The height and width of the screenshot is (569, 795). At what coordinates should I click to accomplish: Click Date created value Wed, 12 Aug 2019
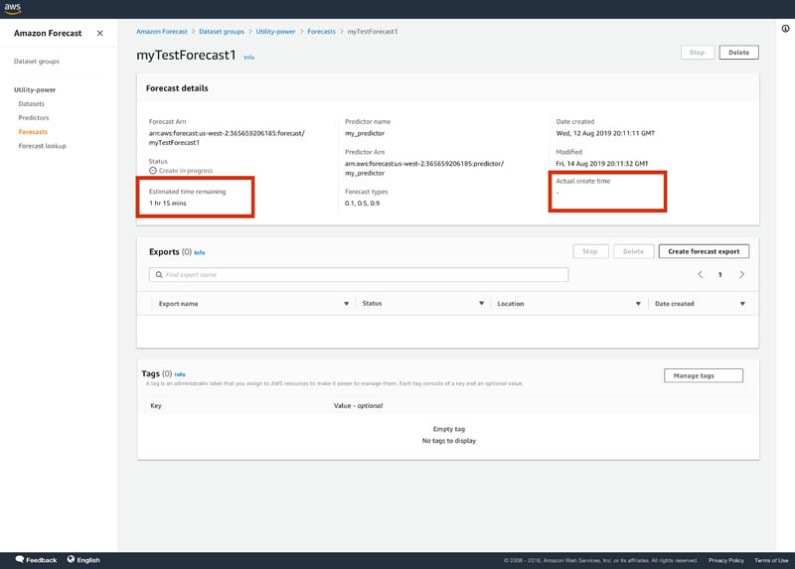(x=605, y=133)
